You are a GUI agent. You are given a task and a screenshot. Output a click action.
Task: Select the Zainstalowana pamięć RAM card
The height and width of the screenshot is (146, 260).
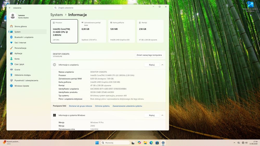[93, 31]
